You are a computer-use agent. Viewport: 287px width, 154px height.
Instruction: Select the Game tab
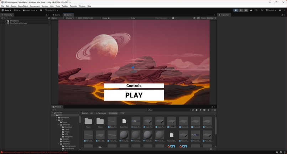coord(68,15)
